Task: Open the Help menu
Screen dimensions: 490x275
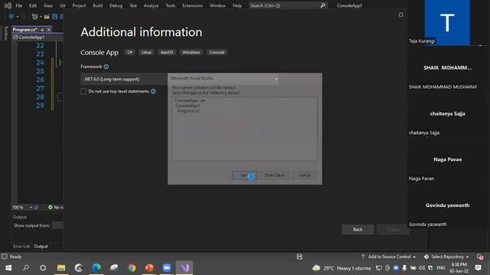Action: [x=237, y=5]
